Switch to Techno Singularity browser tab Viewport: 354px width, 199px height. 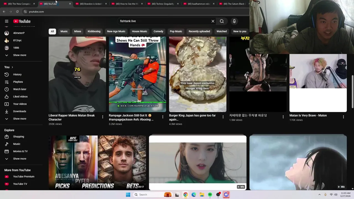(x=163, y=4)
